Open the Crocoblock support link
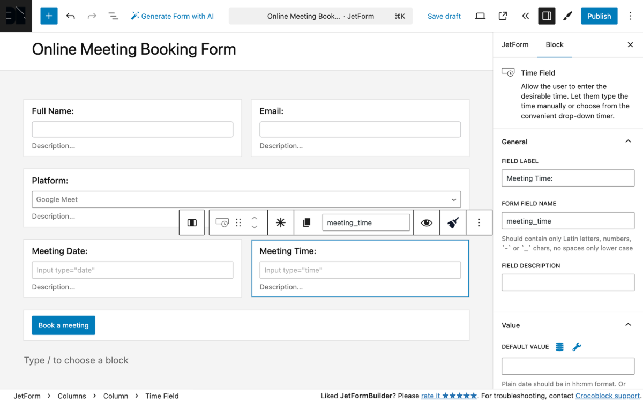The width and height of the screenshot is (643, 402). pyautogui.click(x=608, y=396)
